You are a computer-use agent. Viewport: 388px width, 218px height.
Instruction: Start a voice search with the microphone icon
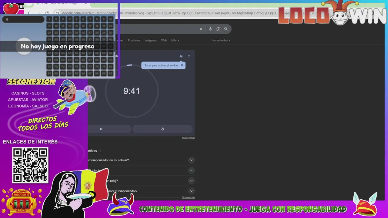tap(210, 29)
